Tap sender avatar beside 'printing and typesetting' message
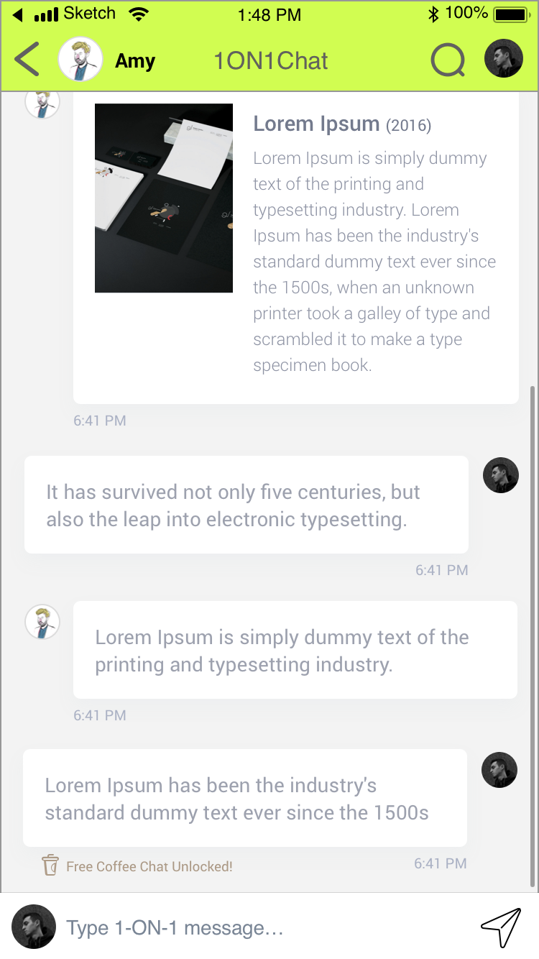This screenshot has width=539, height=959. pyautogui.click(x=42, y=622)
